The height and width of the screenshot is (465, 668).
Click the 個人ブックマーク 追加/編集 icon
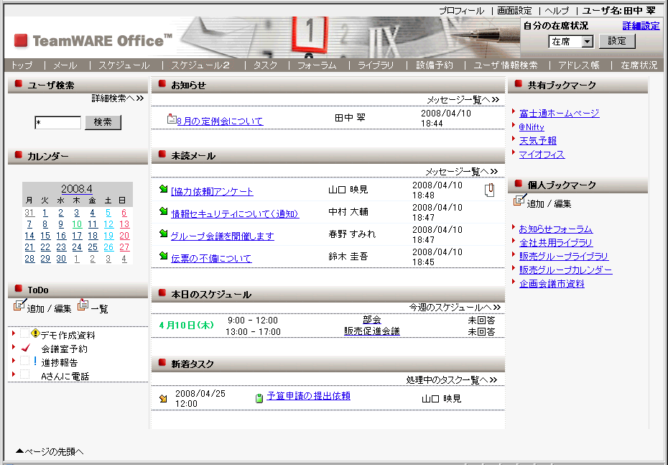point(520,200)
